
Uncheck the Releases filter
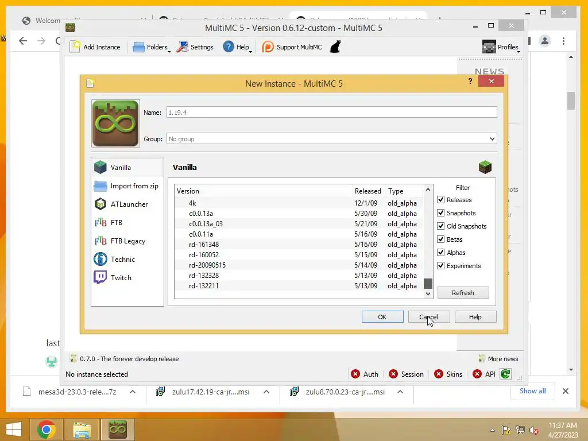click(x=440, y=200)
